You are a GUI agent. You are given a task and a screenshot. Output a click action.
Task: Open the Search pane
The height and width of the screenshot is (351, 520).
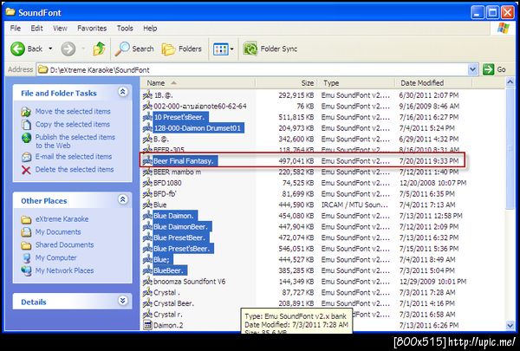pyautogui.click(x=134, y=49)
